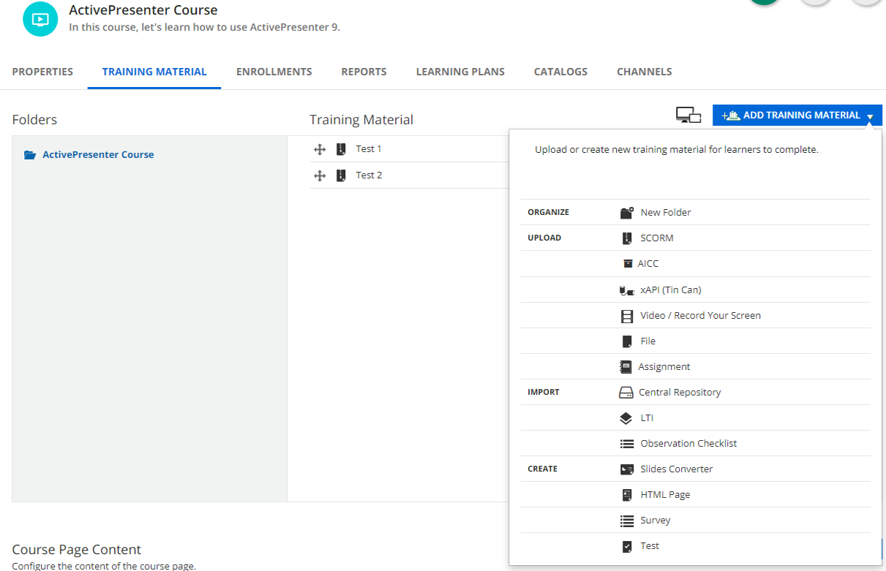Choose Observation Checklist from the menu
The width and height of the screenshot is (886, 571).
[x=688, y=444]
